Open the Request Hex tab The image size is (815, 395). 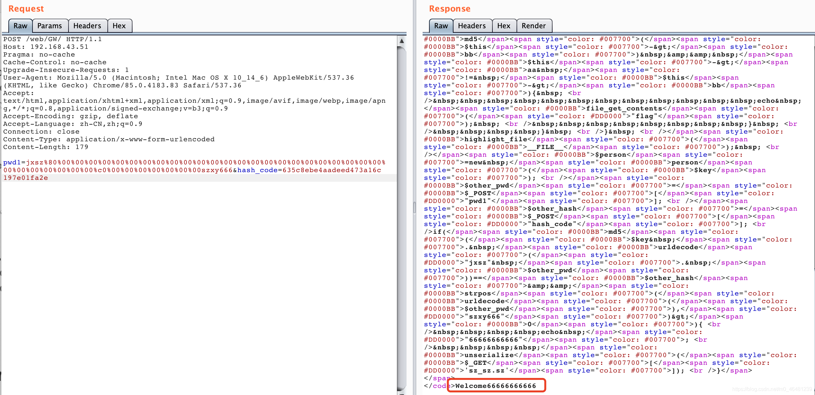coord(119,26)
